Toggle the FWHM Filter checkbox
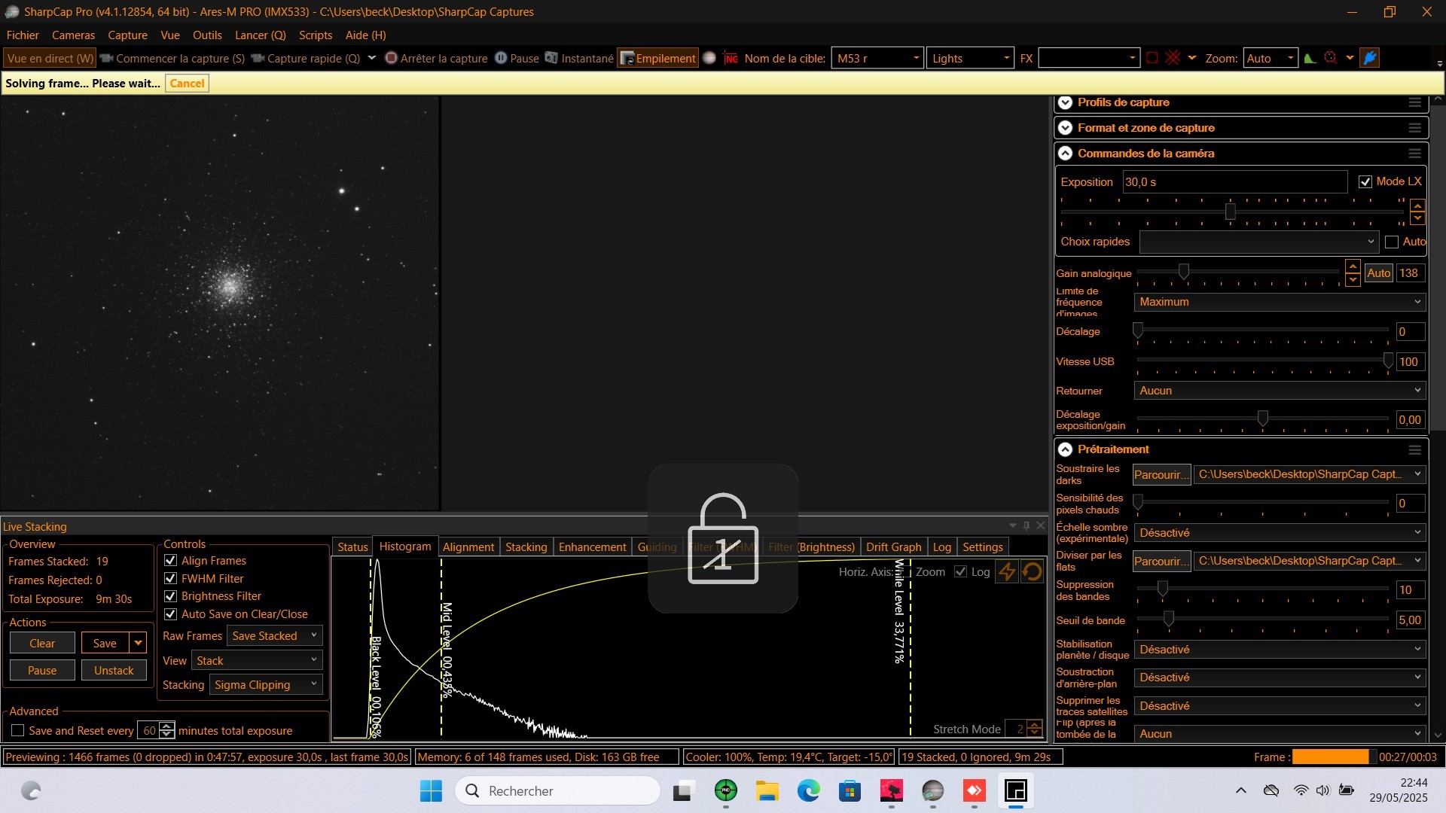 pyautogui.click(x=171, y=578)
